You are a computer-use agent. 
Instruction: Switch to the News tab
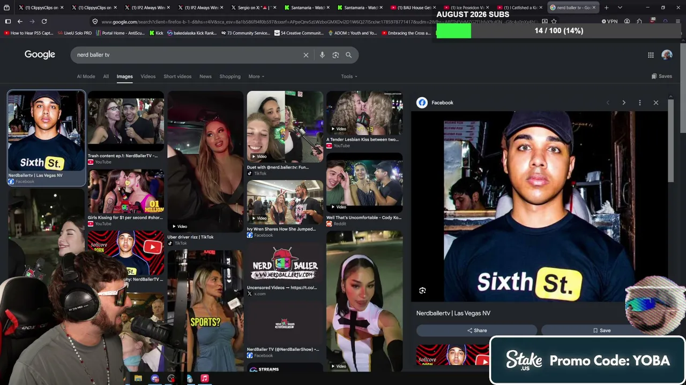pos(205,76)
